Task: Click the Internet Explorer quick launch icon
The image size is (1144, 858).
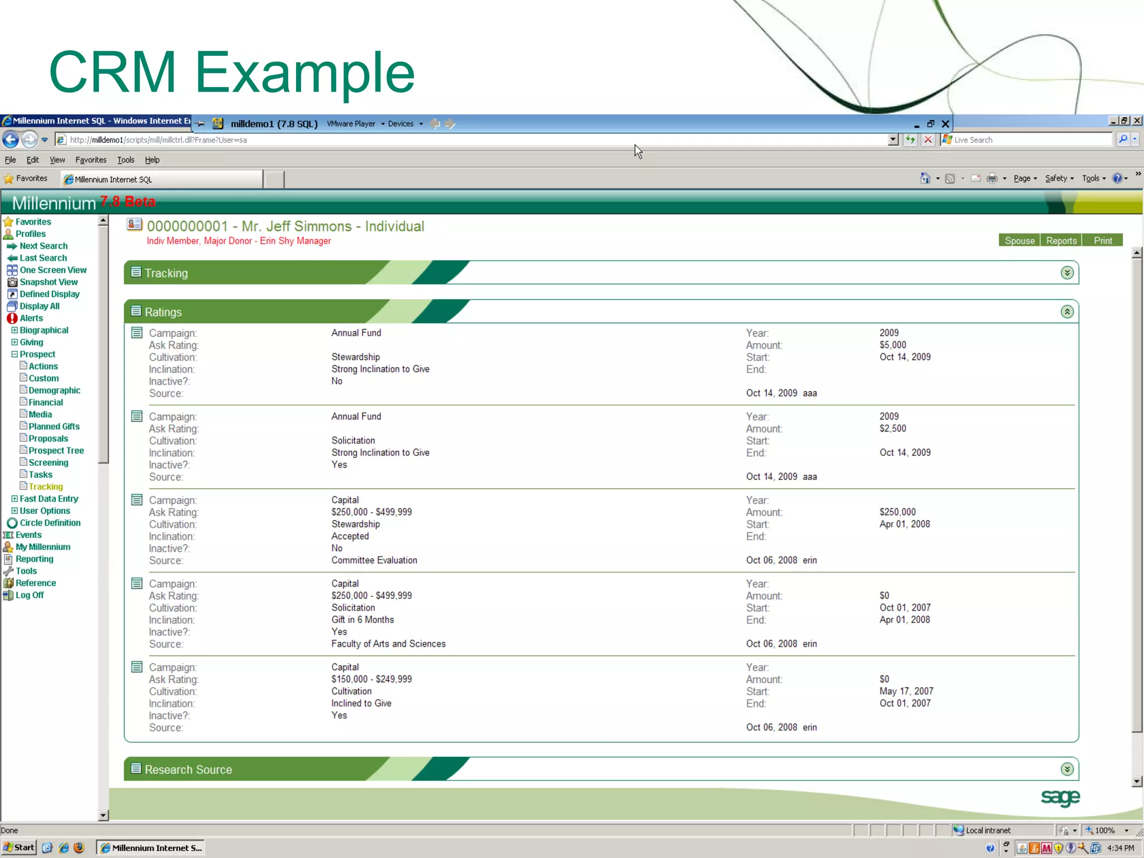Action: click(x=64, y=848)
